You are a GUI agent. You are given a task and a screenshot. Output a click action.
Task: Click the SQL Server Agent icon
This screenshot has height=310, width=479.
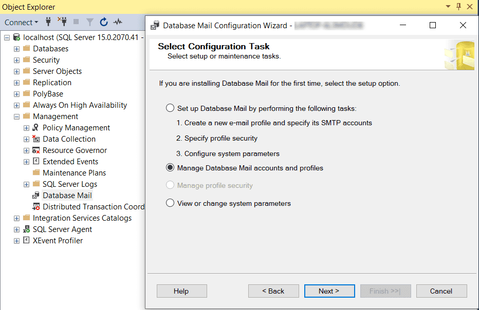tap(26, 229)
